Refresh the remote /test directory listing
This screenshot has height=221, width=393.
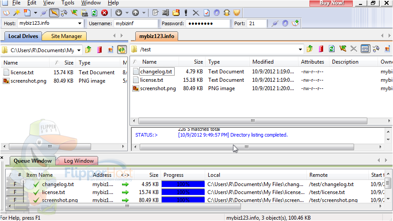click(332, 49)
